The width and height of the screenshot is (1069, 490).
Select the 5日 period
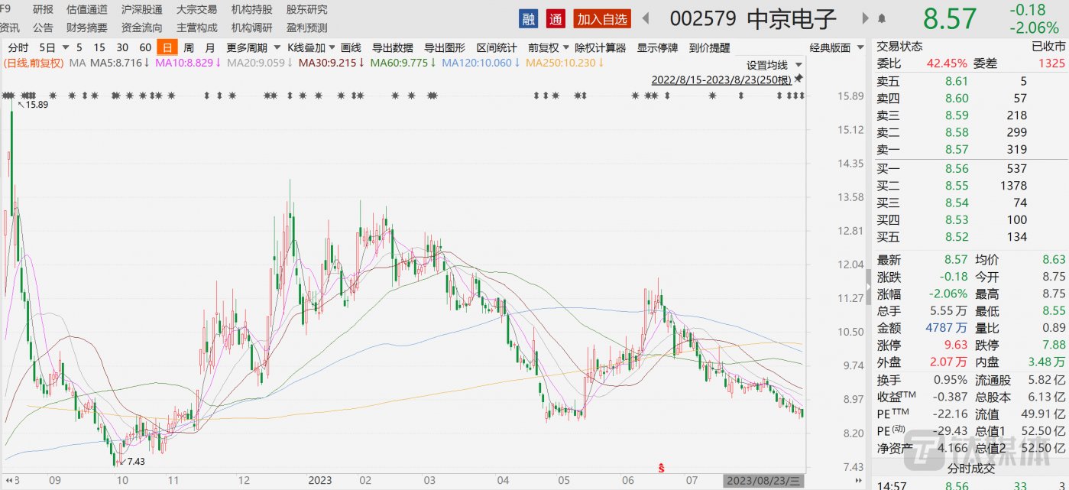47,47
